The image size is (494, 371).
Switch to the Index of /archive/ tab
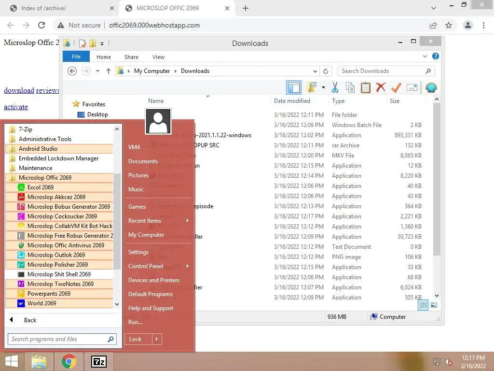coord(60,8)
